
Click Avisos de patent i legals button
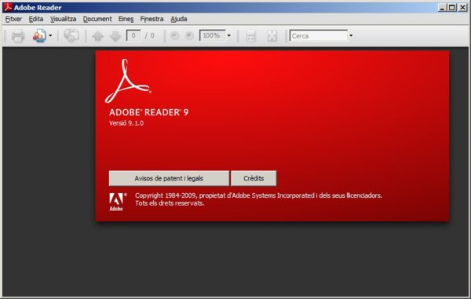point(169,178)
